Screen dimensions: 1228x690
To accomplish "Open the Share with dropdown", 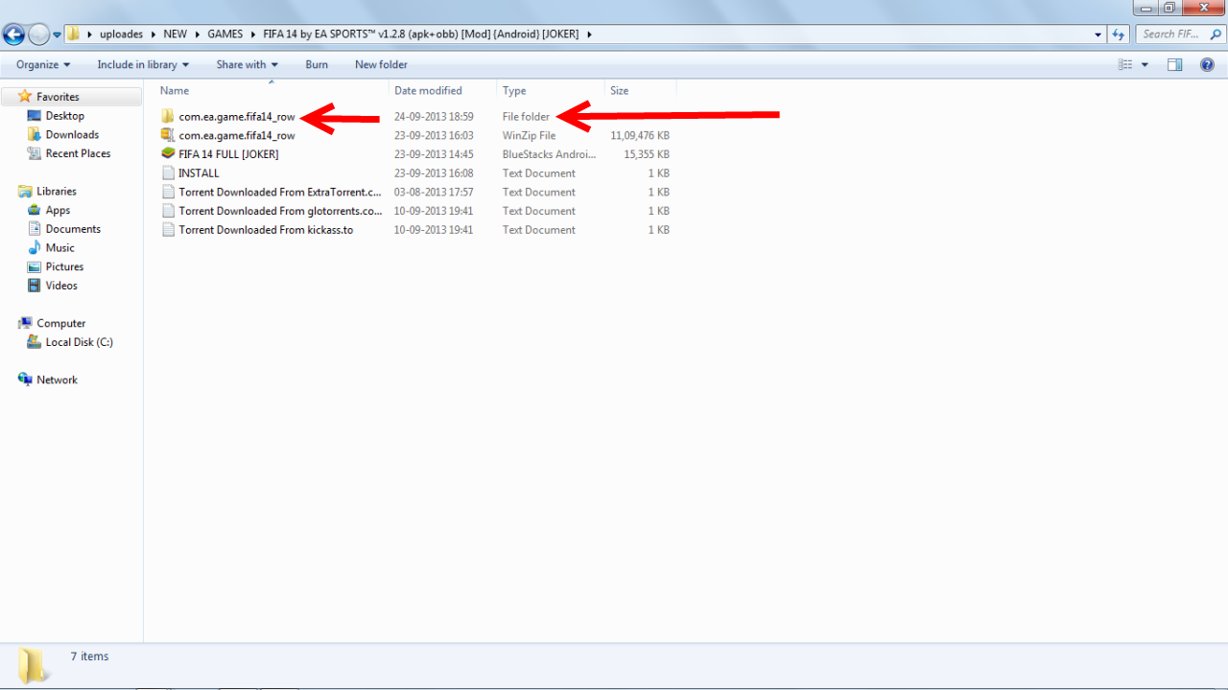I will click(247, 64).
